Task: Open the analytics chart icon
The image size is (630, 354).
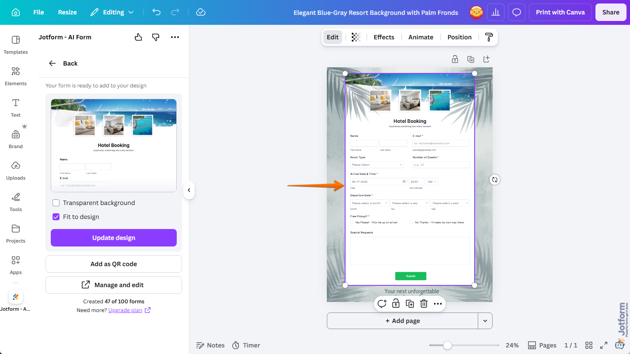Action: click(x=496, y=12)
